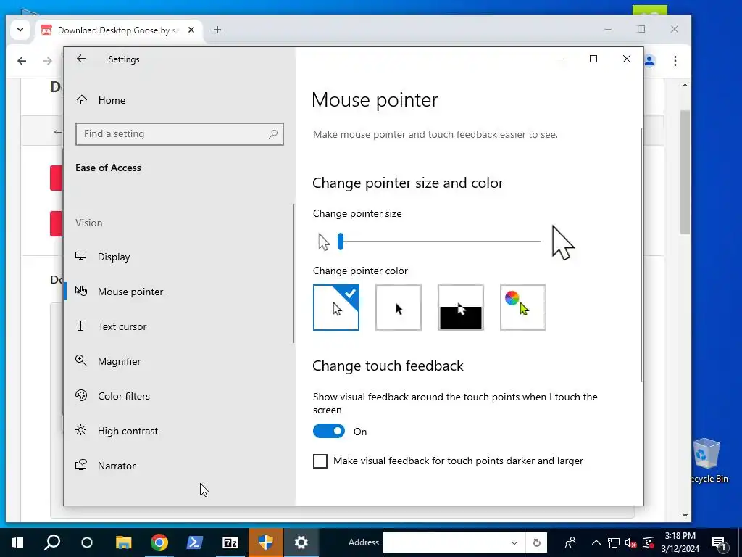
Task: Expand taskbar Address dropdown arrow
Action: [514, 542]
